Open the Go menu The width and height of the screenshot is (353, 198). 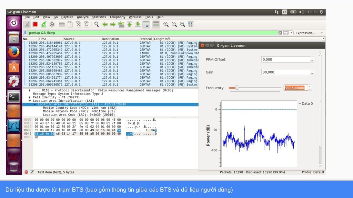(x=56, y=17)
